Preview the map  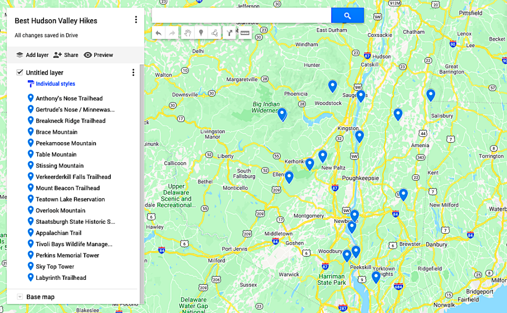[x=99, y=55]
